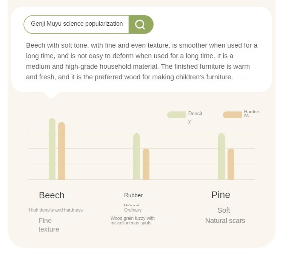The image size is (283, 275).
Task: Select the Pine hardness orange bar
Action: [231, 164]
